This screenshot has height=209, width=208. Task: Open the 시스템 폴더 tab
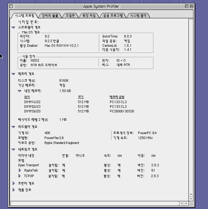point(138,15)
